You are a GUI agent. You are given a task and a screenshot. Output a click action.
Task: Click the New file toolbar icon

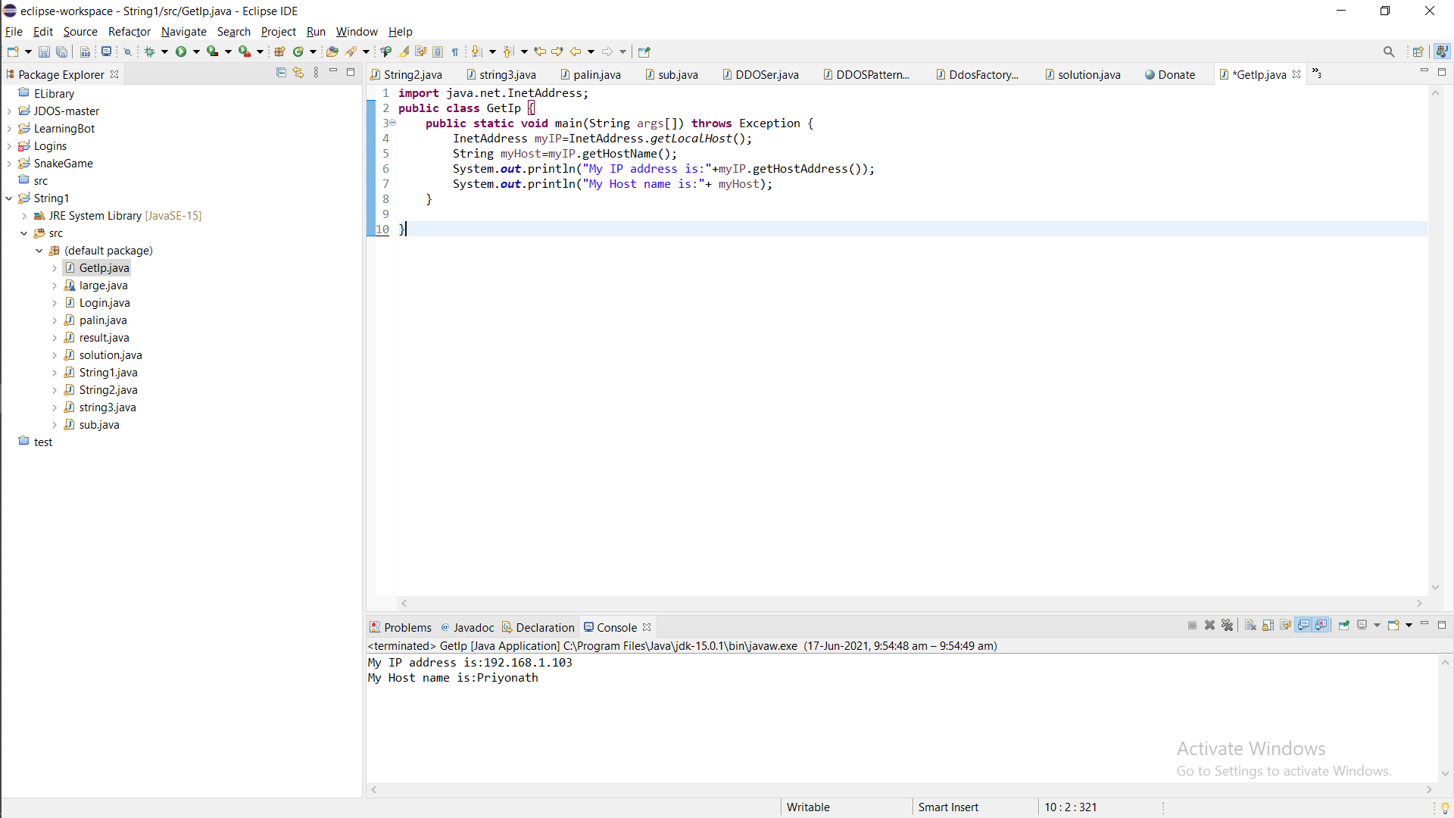coord(13,52)
